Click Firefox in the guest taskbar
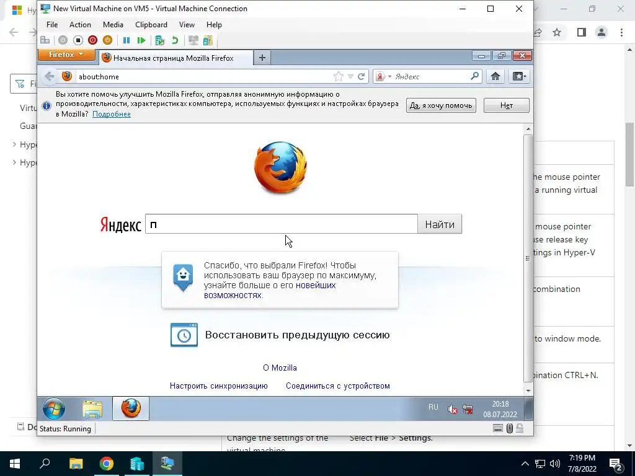The width and height of the screenshot is (635, 476). pos(131,408)
